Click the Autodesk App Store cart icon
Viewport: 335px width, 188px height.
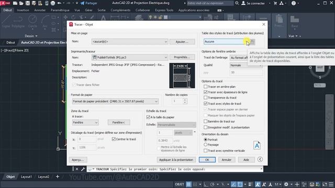pos(275,3)
